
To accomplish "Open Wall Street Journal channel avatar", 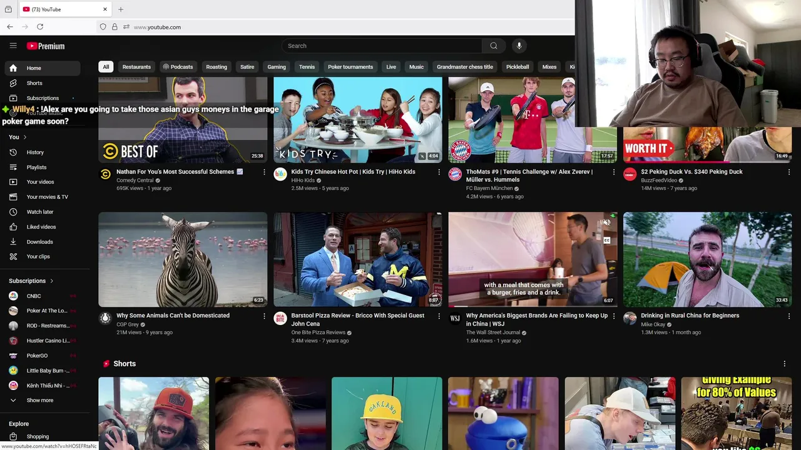I will pos(455,318).
